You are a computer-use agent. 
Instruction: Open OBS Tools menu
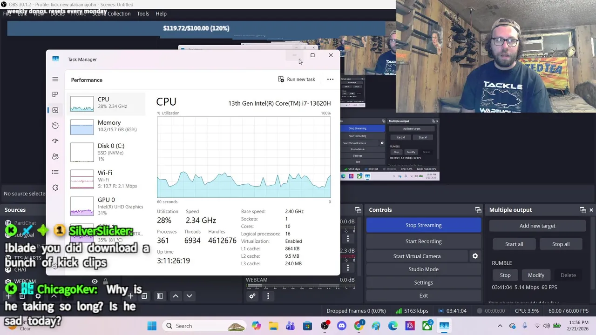143,13
